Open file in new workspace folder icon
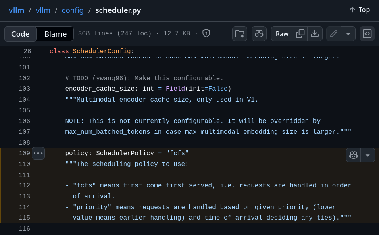 point(239,33)
